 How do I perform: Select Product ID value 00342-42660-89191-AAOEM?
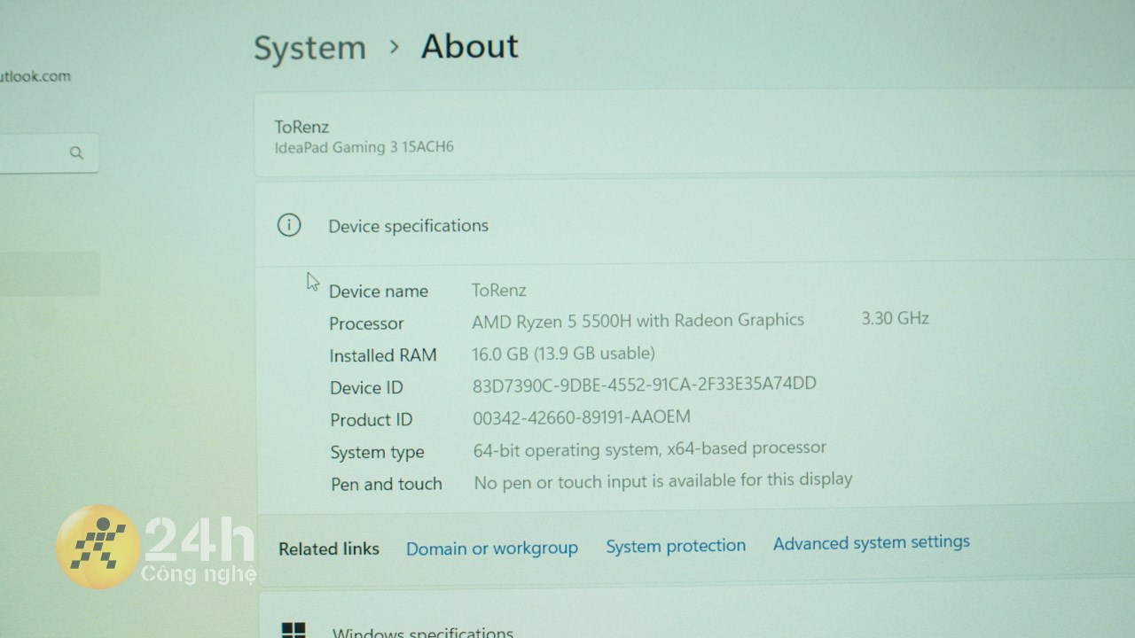pyautogui.click(x=582, y=417)
